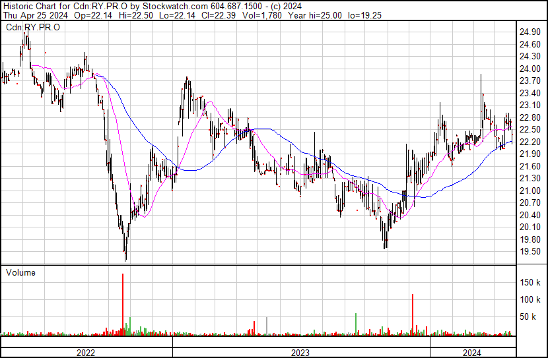The image size is (548, 358).
Task: Click the 21.00 price axis label
Action: 530,191
